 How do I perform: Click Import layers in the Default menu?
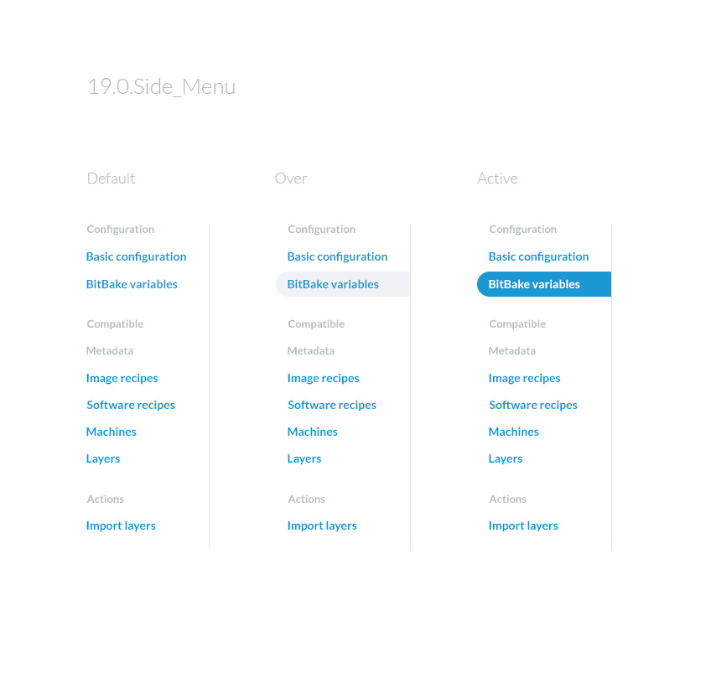click(121, 525)
